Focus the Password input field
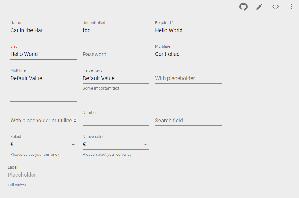This screenshot has width=299, height=198. [x=116, y=54]
